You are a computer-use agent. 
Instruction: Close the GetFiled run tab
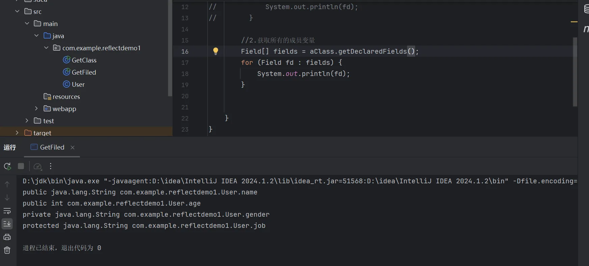73,148
